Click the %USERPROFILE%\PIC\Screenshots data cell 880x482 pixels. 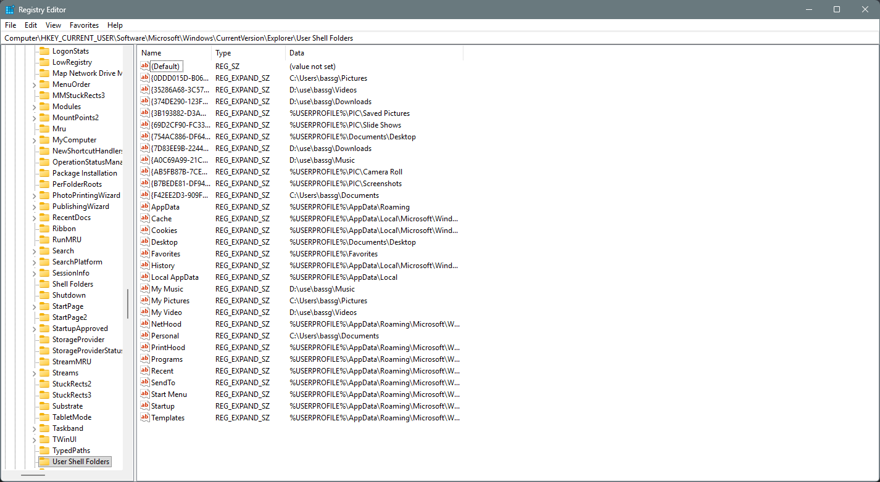pyautogui.click(x=346, y=184)
